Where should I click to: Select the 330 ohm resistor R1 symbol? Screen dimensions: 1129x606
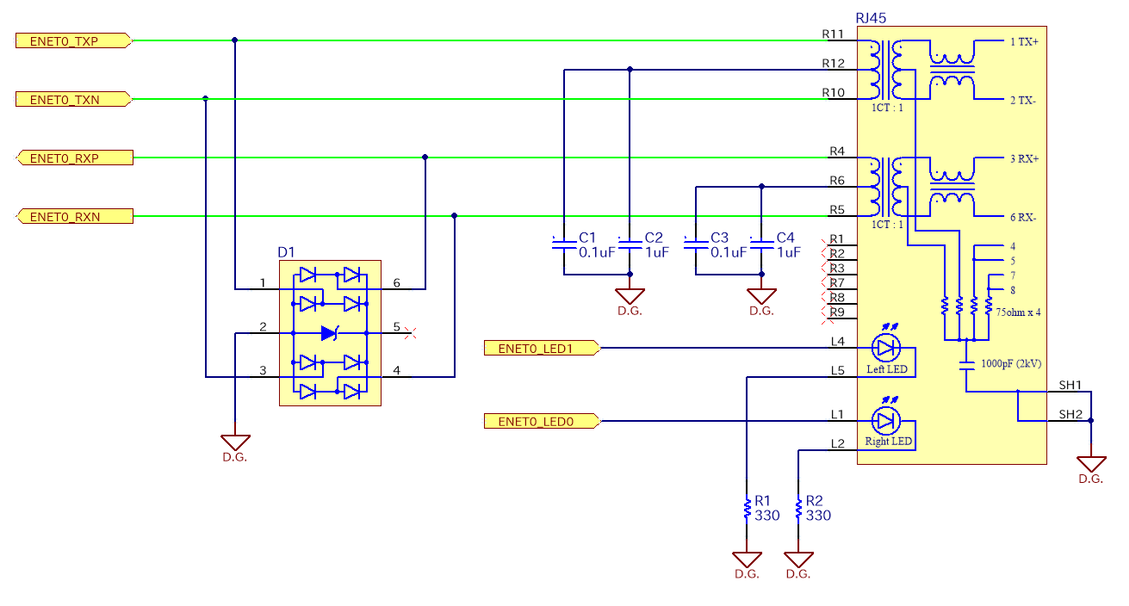click(747, 509)
